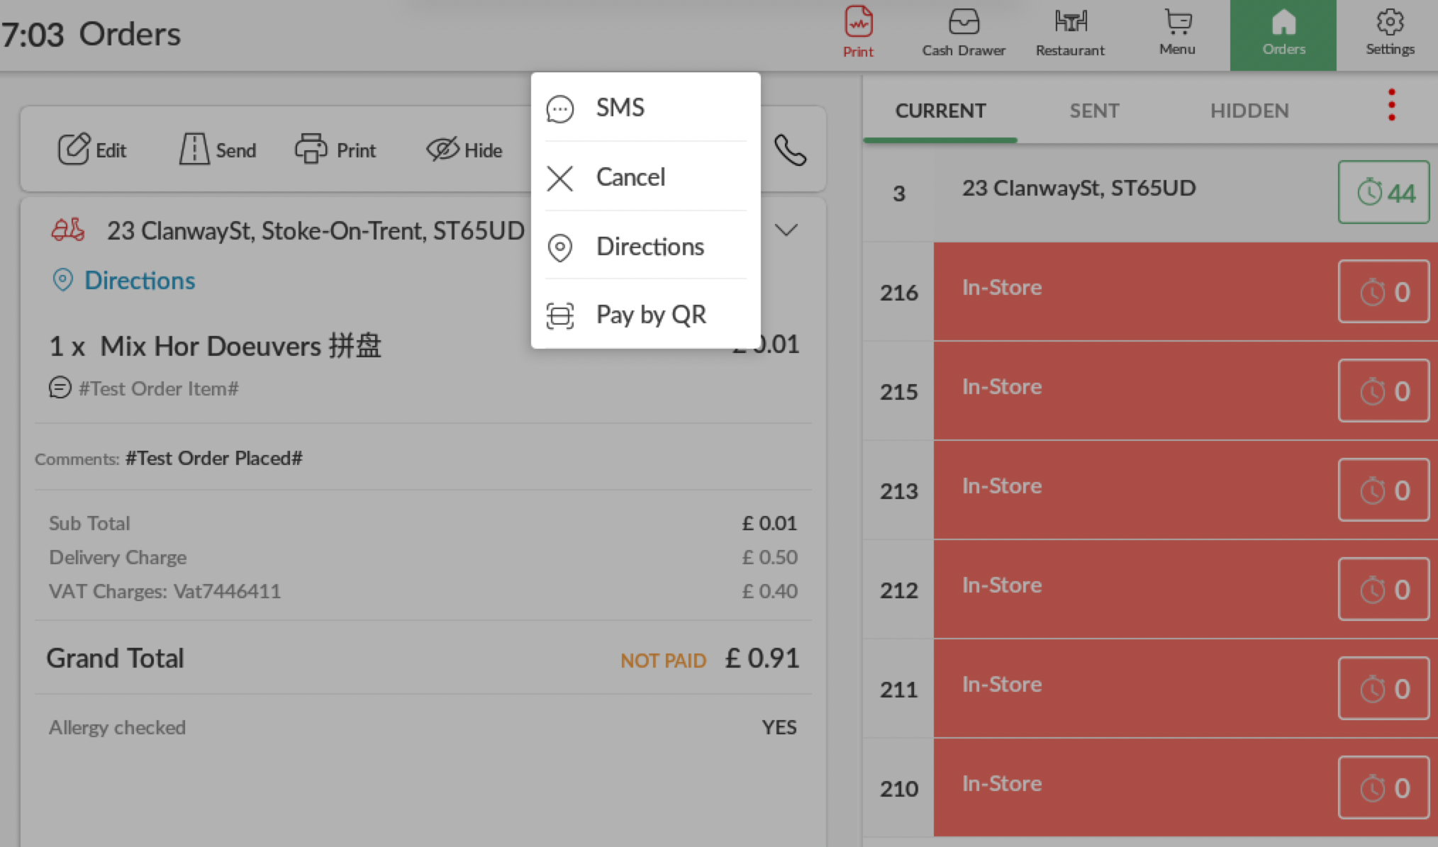
Task: Switch to the SENT tab
Action: pyautogui.click(x=1094, y=111)
